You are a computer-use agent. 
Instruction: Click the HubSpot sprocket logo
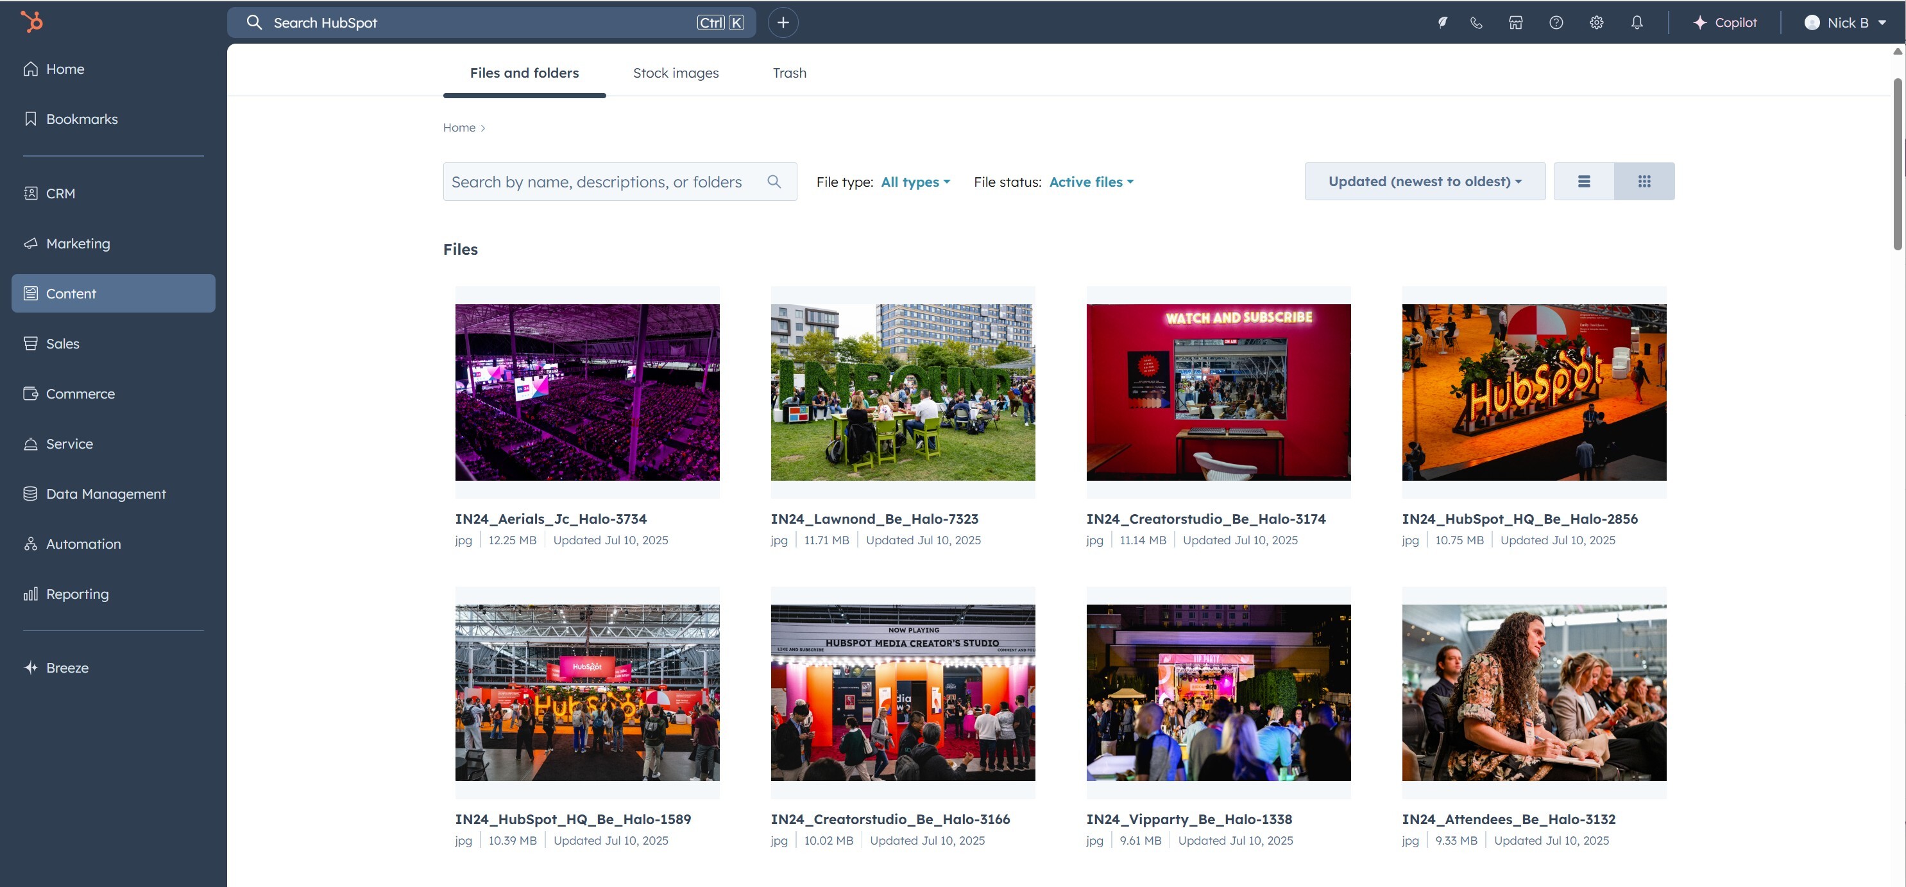click(x=32, y=22)
